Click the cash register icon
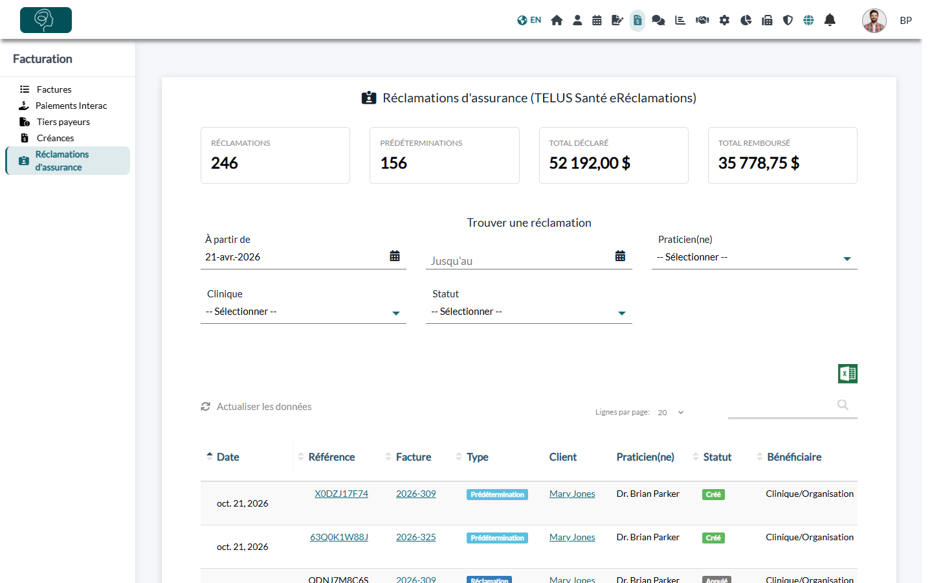 click(x=767, y=20)
